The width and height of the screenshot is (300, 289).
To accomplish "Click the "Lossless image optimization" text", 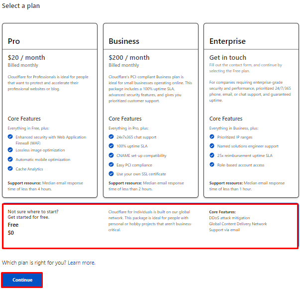I will pos(40,150).
